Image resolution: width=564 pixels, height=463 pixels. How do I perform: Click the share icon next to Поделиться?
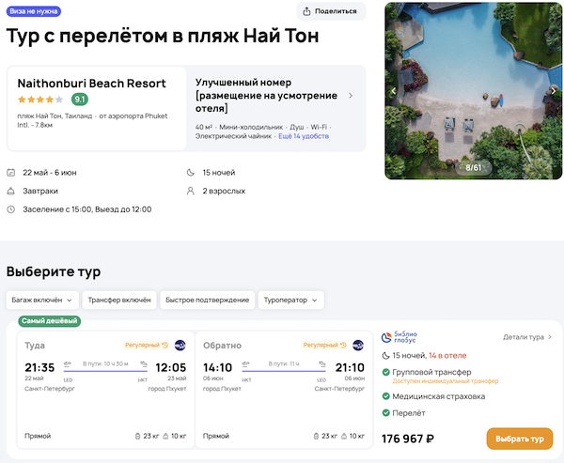pos(308,11)
